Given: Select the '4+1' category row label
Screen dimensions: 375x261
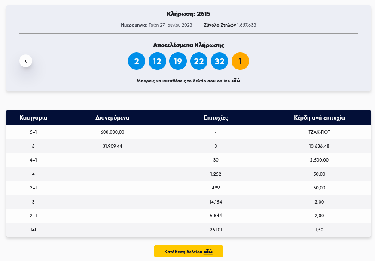Looking at the screenshot, I should tap(33, 160).
